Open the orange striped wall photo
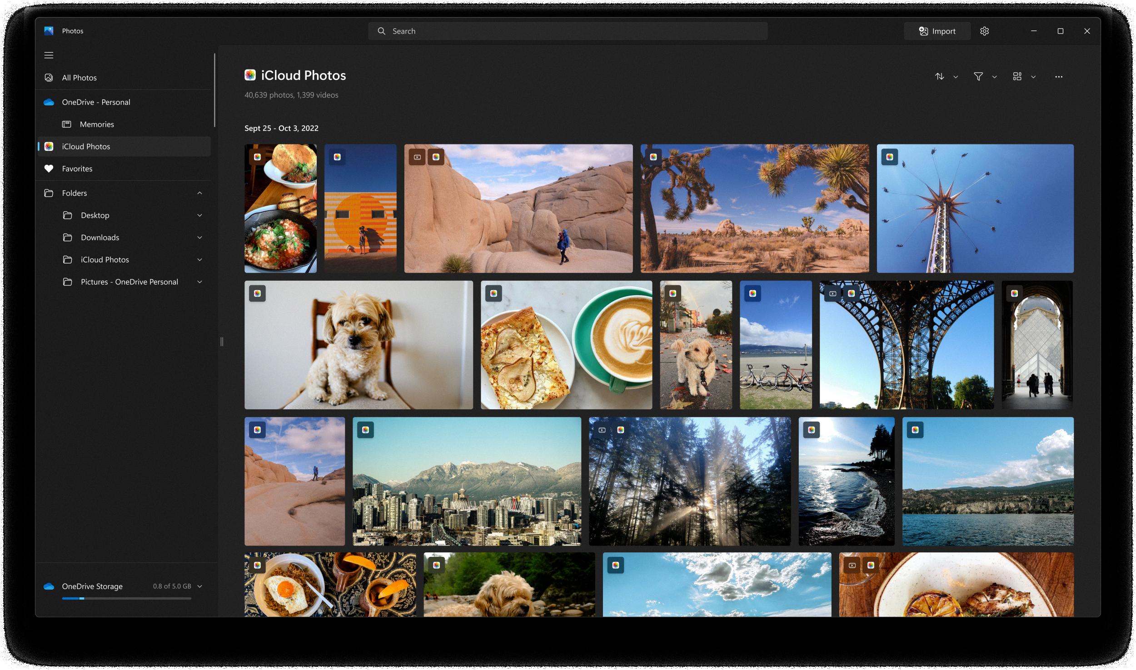The height and width of the screenshot is (670, 1136). (x=360, y=208)
